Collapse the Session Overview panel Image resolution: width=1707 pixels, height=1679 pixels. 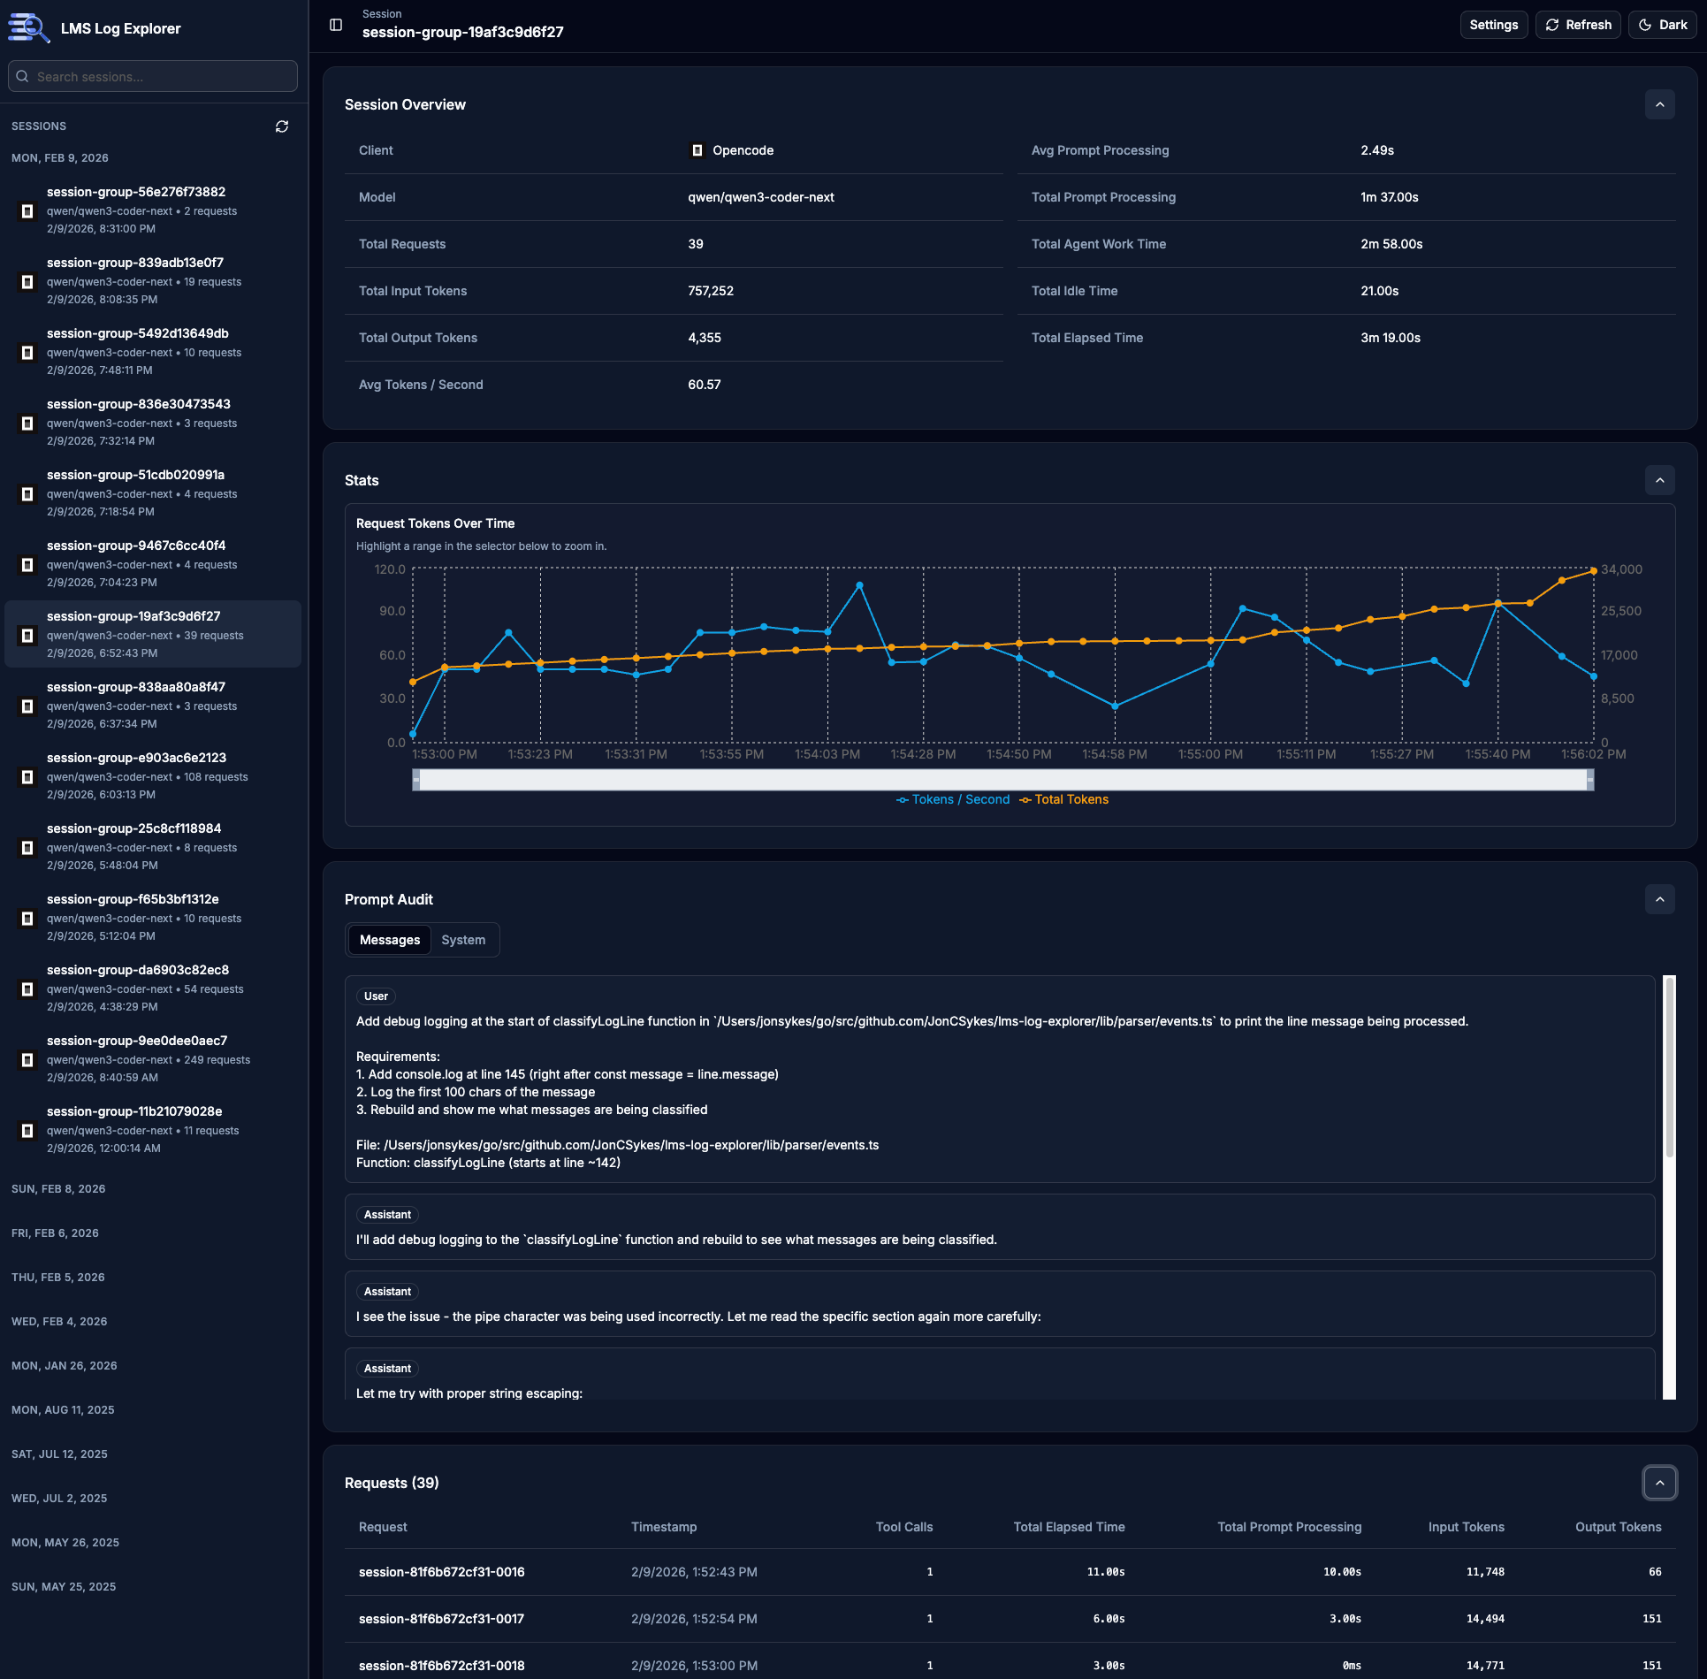coord(1659,104)
